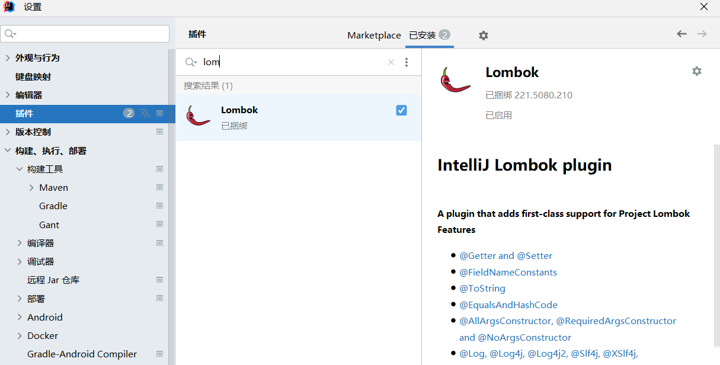The image size is (720, 365).
Task: Expand the 编辑器 section
Action: coord(8,95)
